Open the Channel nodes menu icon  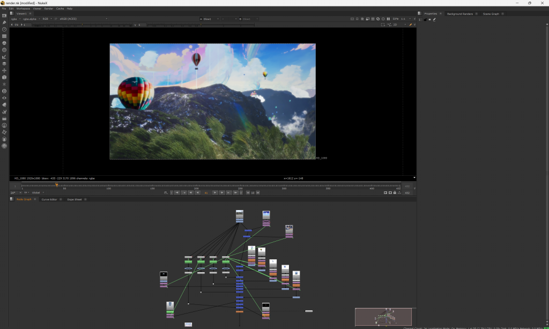(x=4, y=36)
